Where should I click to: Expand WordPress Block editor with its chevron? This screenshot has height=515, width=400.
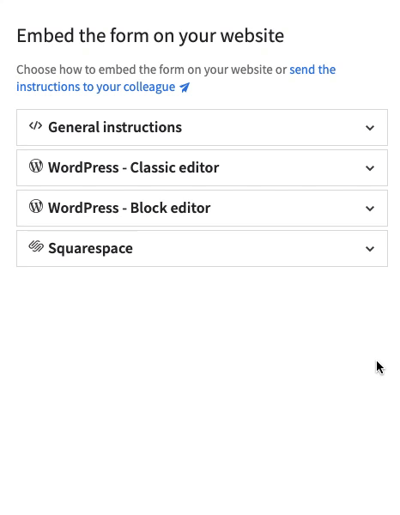click(x=370, y=209)
